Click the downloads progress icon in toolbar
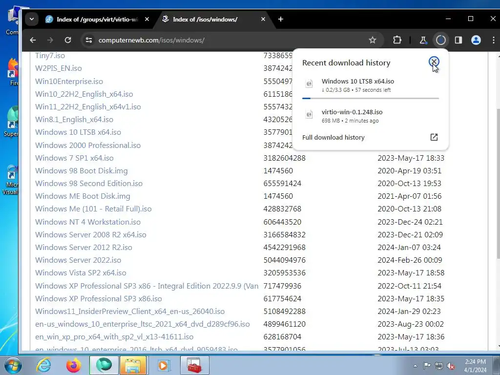The image size is (500, 375). pos(441,40)
